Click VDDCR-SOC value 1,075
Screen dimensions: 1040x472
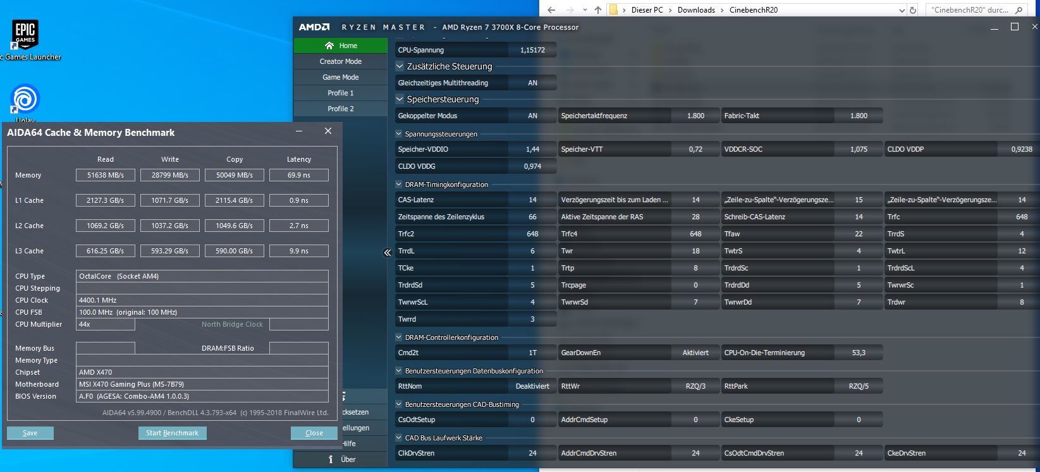coord(859,149)
